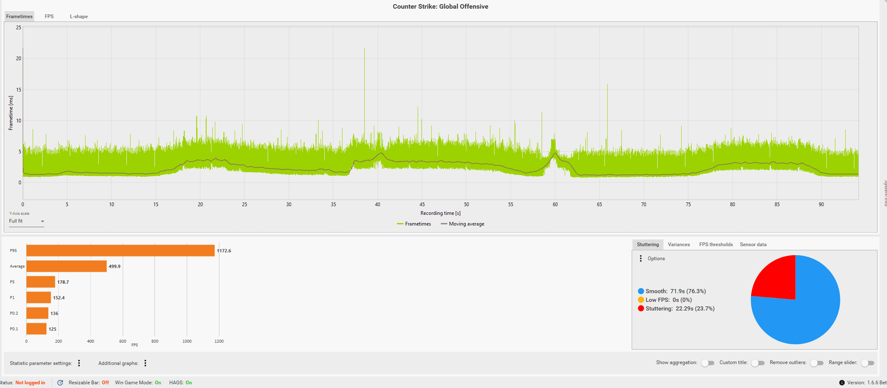
Task: Click the Low FPS 0s (0%) label
Action: 669,300
